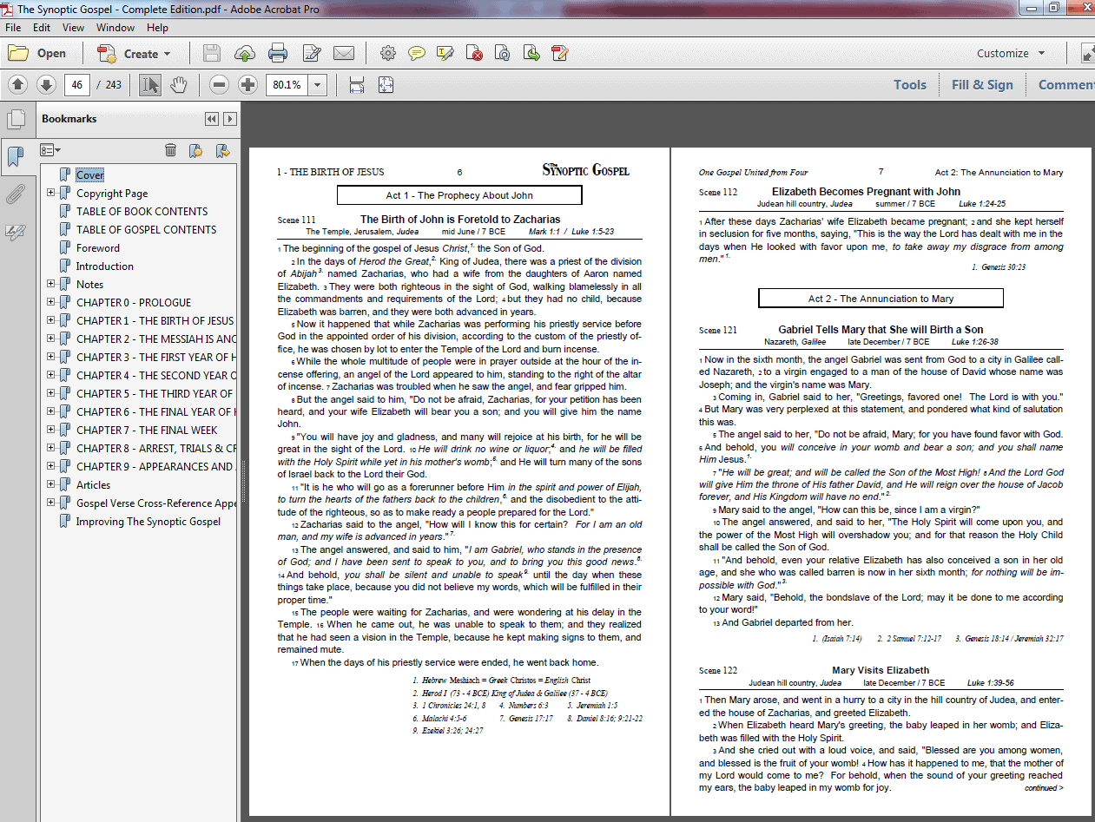The height and width of the screenshot is (822, 1095).
Task: Toggle the Bookmarks panel sidebar icon
Action: (15, 157)
